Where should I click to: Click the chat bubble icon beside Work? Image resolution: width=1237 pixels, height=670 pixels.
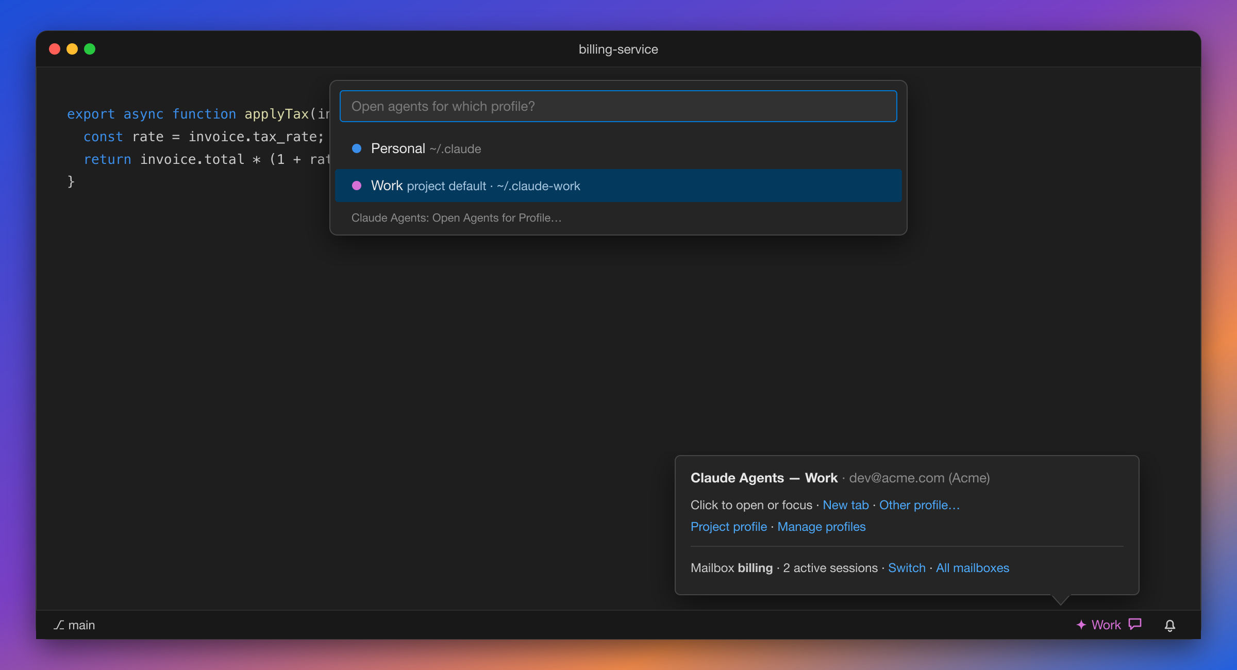point(1135,624)
